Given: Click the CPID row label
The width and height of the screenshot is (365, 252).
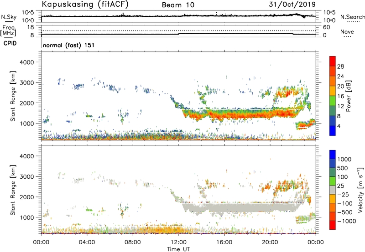Looking at the screenshot, I should pos(10,43).
